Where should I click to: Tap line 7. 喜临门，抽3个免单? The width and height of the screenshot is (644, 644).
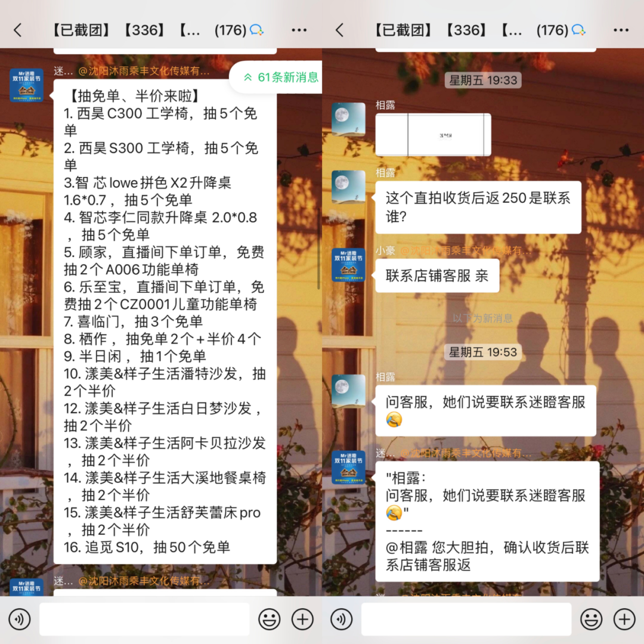coord(133,321)
